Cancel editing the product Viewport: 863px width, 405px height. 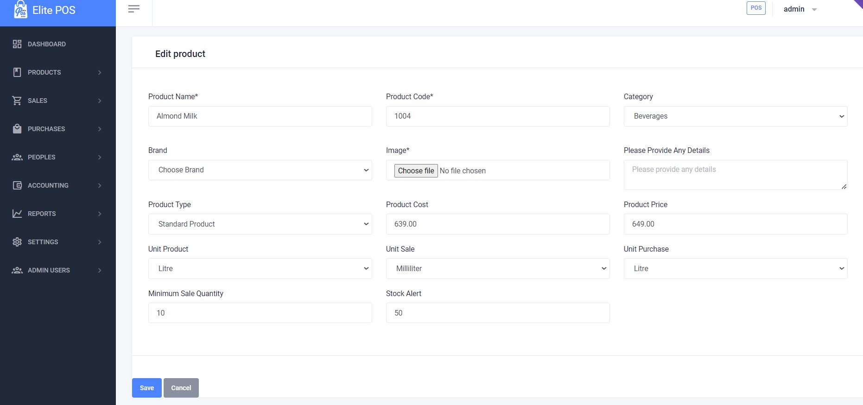click(181, 388)
